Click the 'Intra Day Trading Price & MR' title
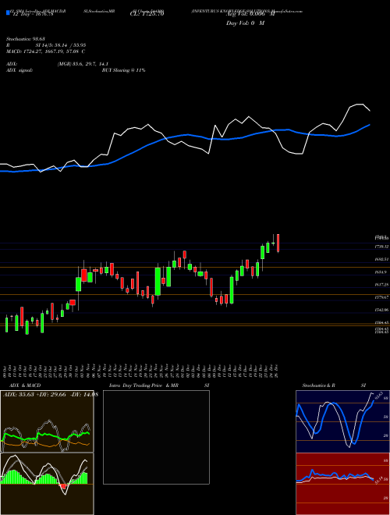 click(144, 385)
